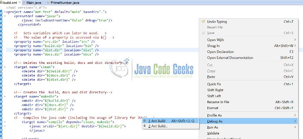Choose Rename In File
Screen dimensions: 303x139
tap(248, 102)
